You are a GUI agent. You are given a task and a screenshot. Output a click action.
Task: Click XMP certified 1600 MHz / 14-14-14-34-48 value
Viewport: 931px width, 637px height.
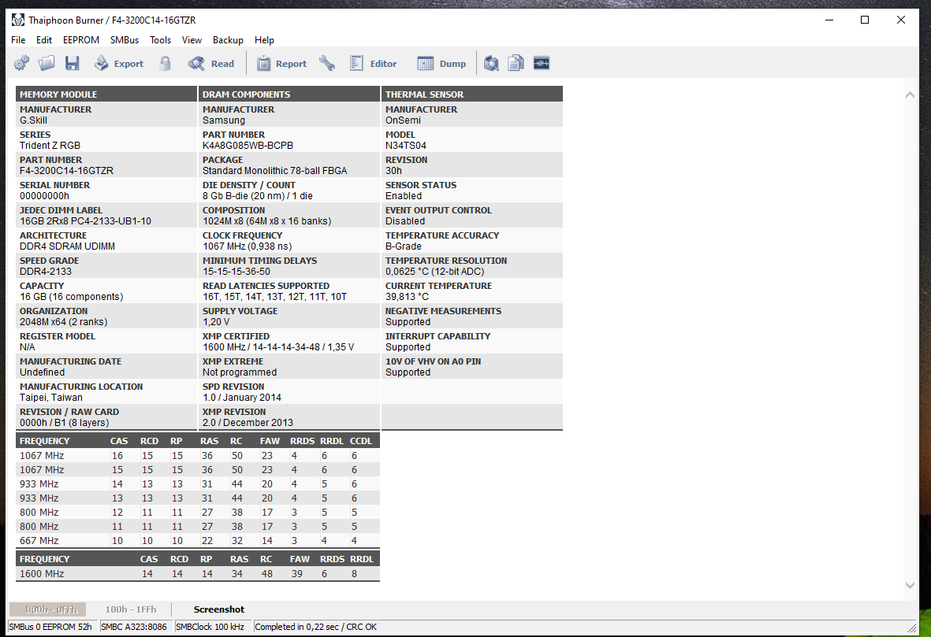[x=278, y=347]
